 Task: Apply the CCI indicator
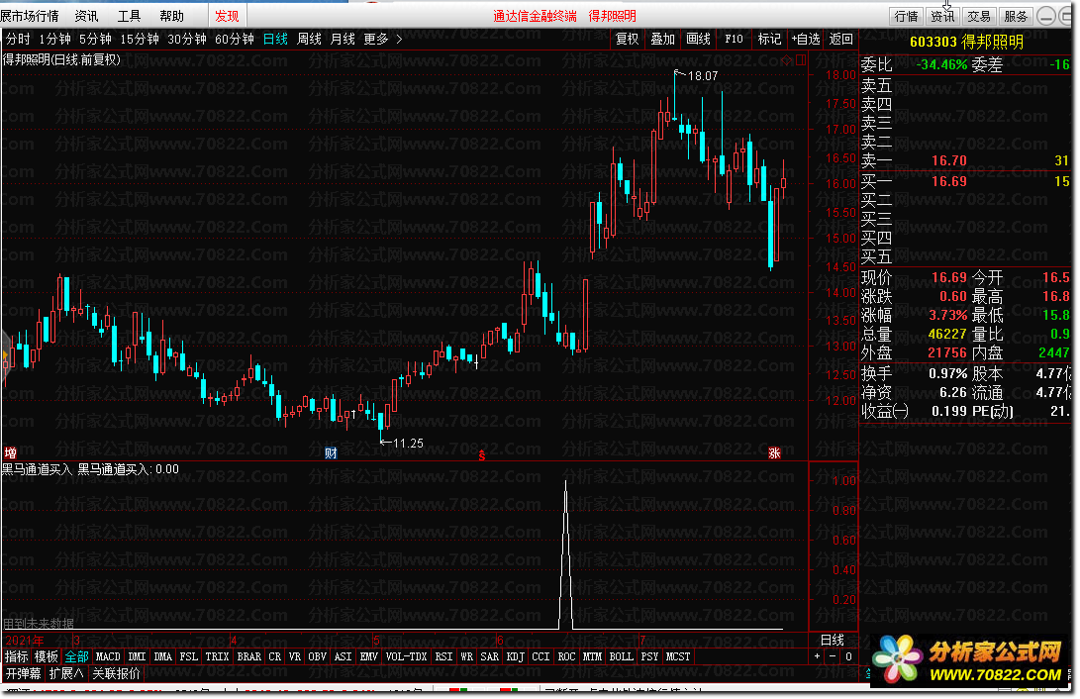tap(540, 656)
